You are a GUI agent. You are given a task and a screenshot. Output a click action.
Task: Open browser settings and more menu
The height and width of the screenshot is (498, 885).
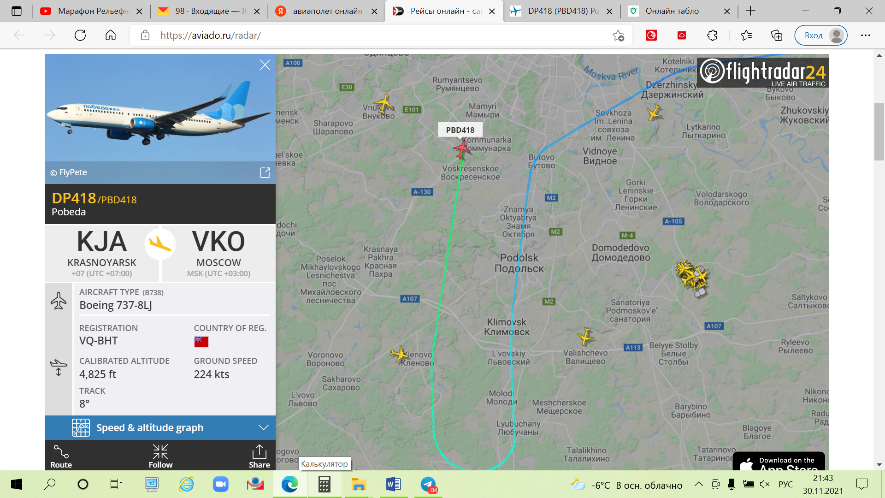866,36
